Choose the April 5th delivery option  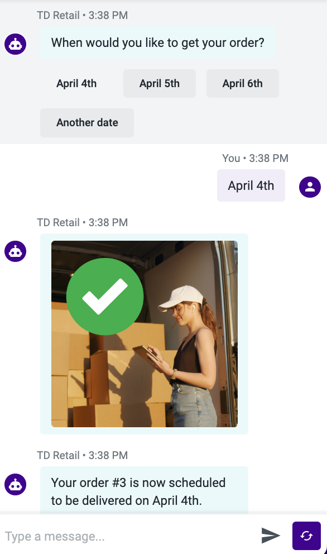pos(159,83)
